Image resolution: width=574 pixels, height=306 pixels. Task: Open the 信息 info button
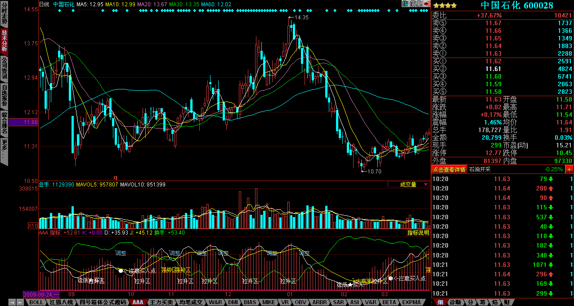(415, 4)
